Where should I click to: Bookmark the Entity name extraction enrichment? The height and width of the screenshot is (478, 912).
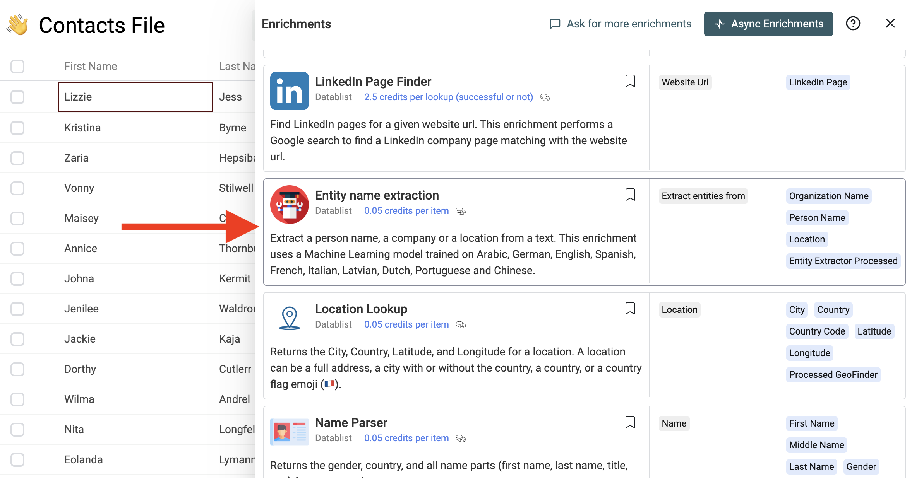(630, 195)
